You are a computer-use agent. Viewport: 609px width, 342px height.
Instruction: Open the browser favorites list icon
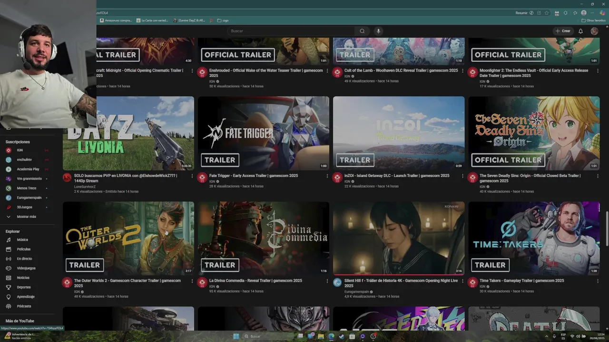[575, 13]
